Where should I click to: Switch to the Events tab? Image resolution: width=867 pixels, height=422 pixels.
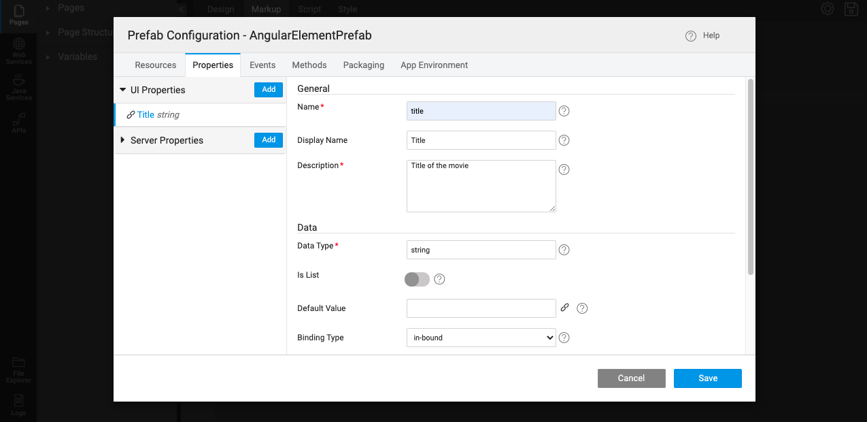pos(262,65)
